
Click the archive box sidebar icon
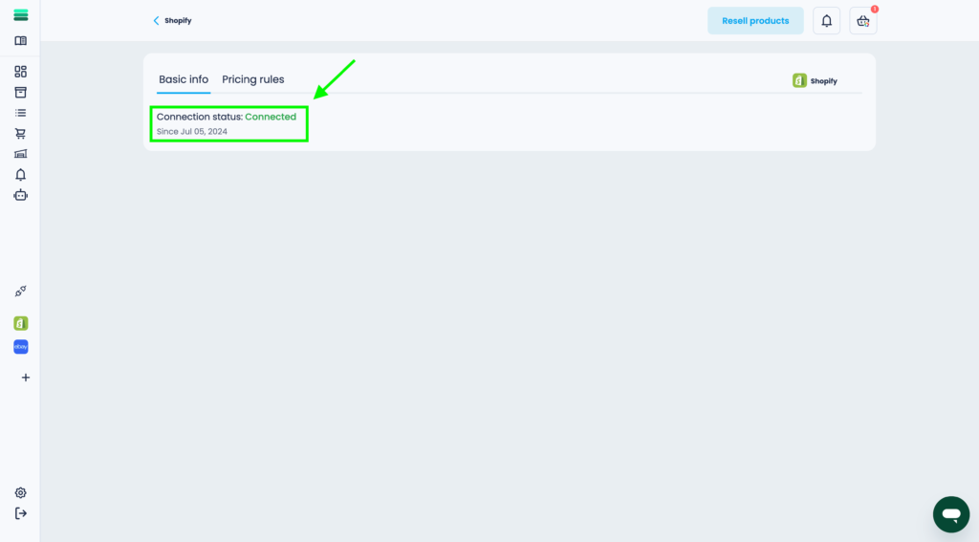(20, 93)
